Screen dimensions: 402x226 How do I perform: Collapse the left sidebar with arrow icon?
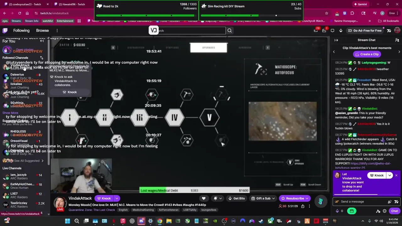coord(42,41)
